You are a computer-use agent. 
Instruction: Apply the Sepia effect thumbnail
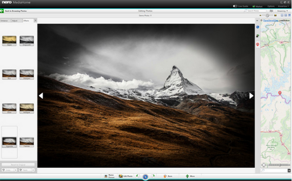[x=9, y=41]
